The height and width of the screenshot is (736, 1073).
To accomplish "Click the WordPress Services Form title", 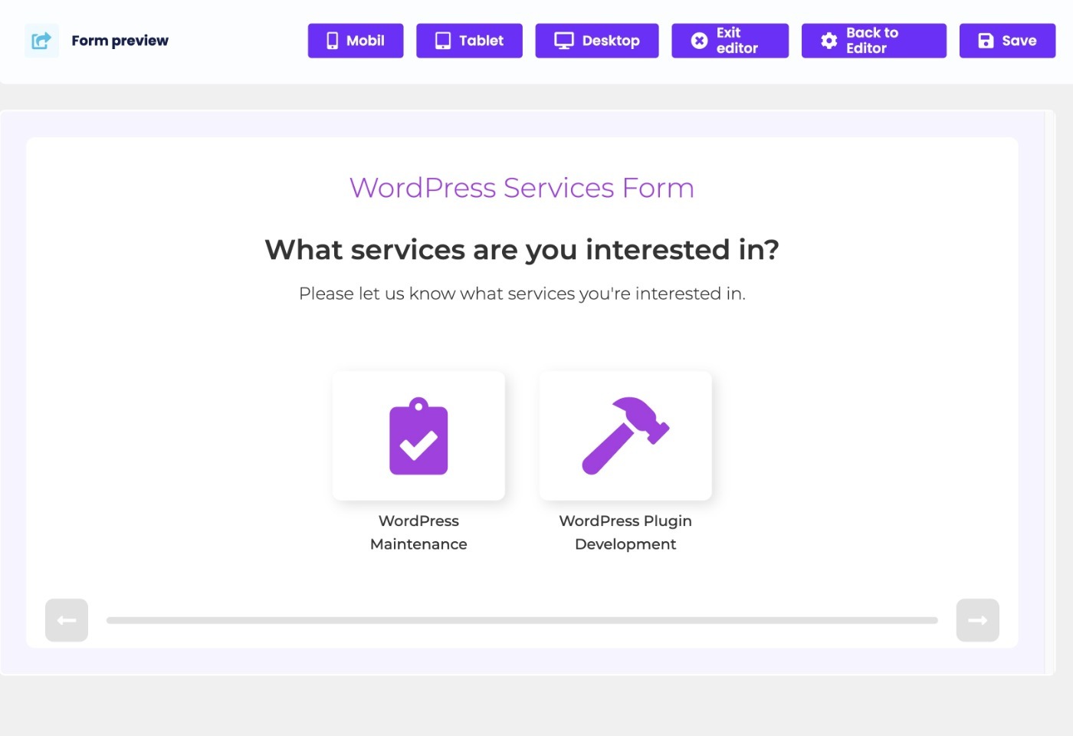I will click(522, 188).
